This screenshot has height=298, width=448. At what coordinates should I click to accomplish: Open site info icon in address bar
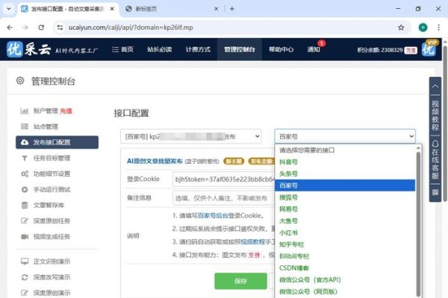point(60,28)
